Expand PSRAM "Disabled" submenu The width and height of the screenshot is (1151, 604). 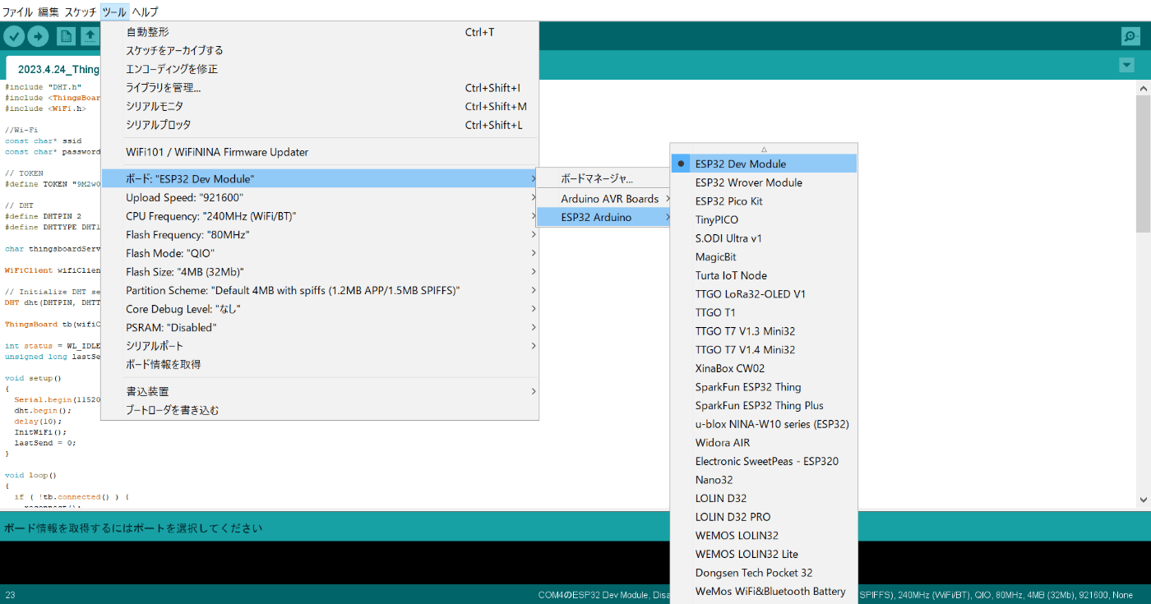pyautogui.click(x=320, y=327)
